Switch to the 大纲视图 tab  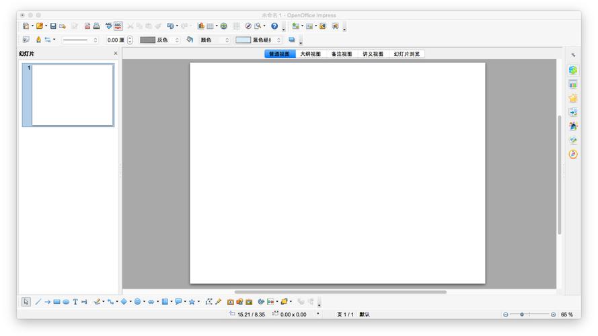coord(310,54)
